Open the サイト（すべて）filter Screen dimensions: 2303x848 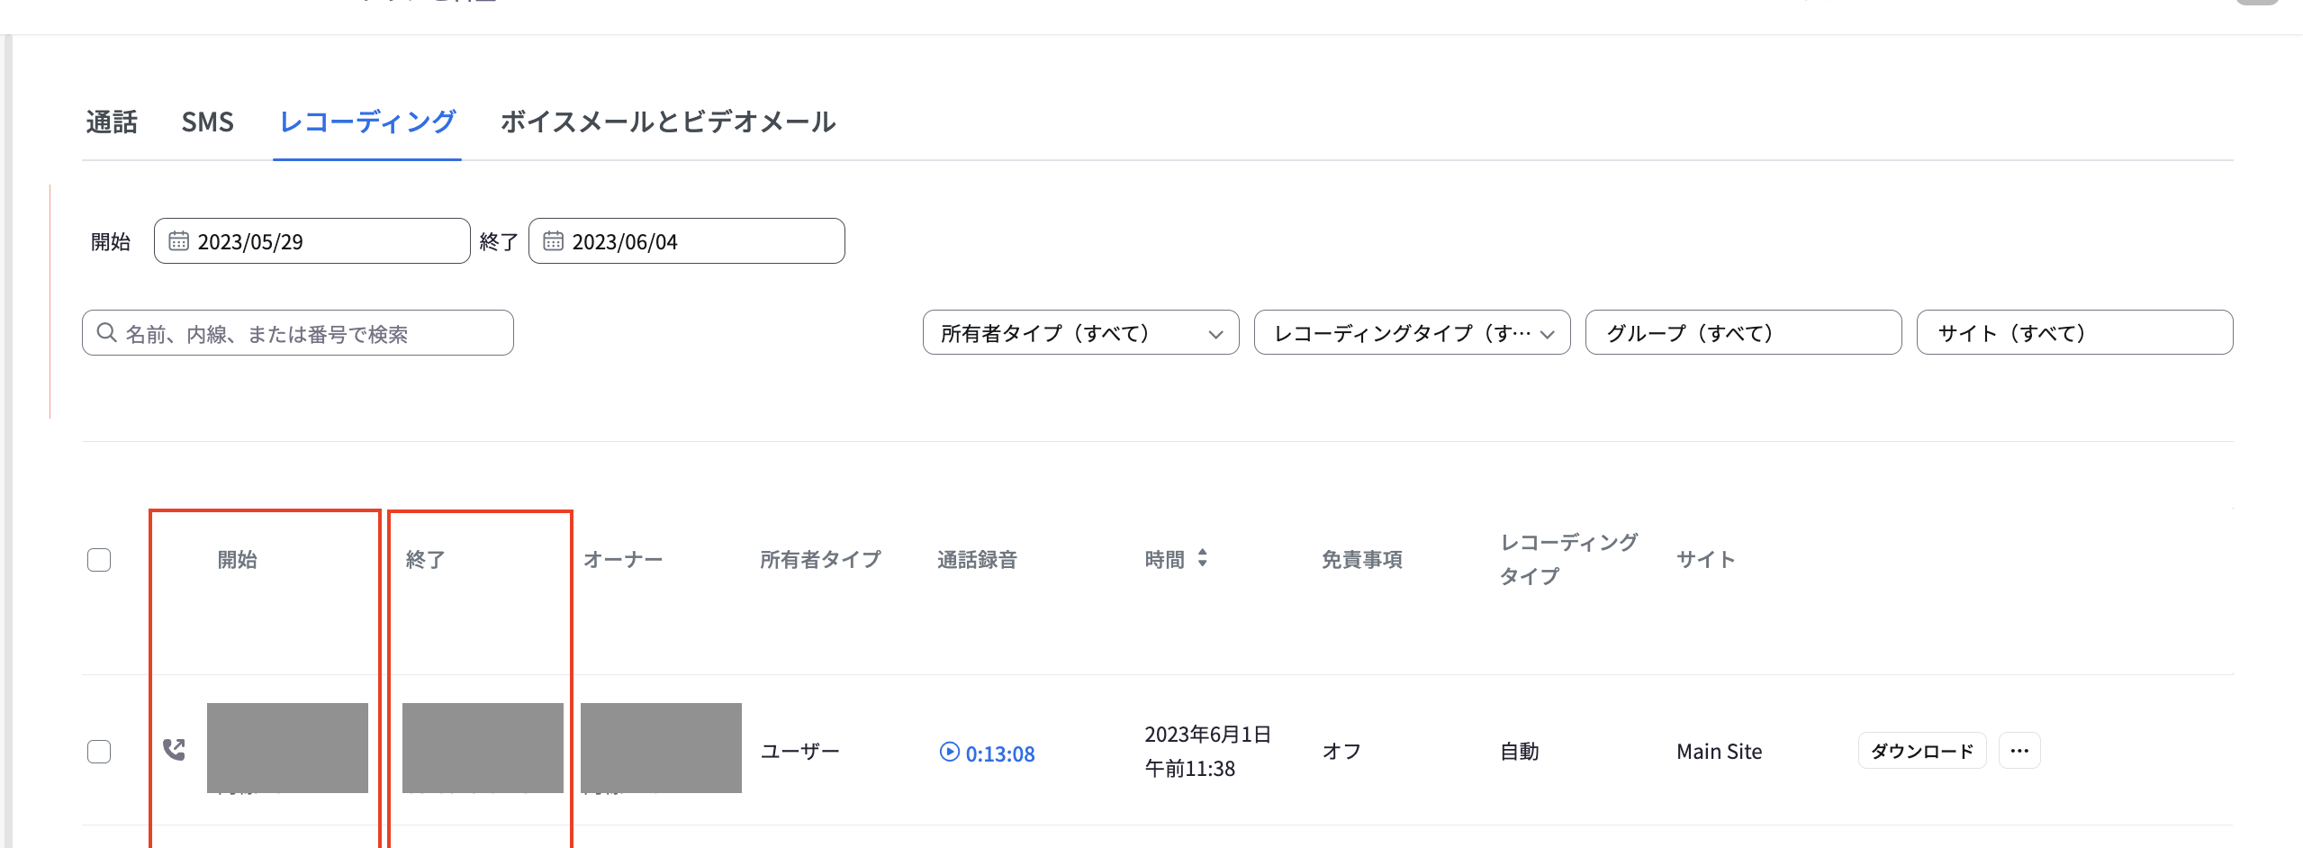2074,333
